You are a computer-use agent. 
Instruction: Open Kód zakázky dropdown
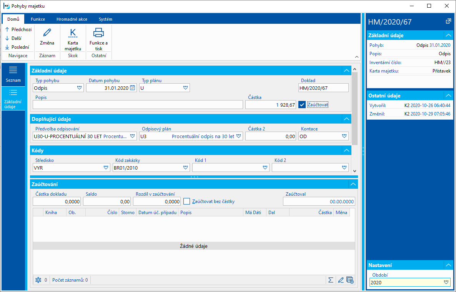(186, 168)
